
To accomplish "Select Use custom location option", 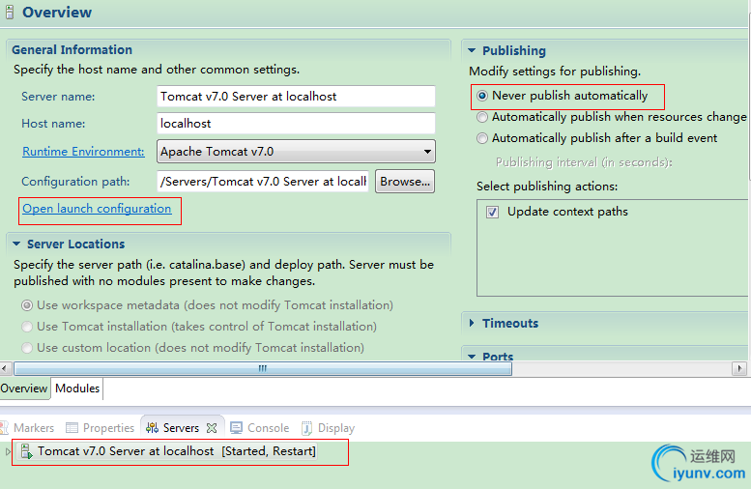I will [x=27, y=348].
